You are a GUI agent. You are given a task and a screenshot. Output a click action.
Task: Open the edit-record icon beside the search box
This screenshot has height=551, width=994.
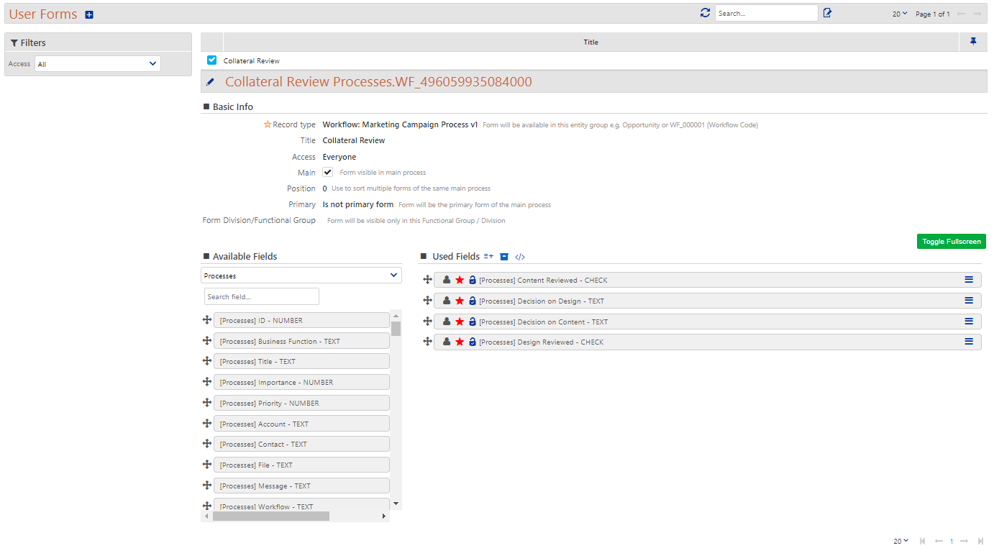tap(827, 12)
